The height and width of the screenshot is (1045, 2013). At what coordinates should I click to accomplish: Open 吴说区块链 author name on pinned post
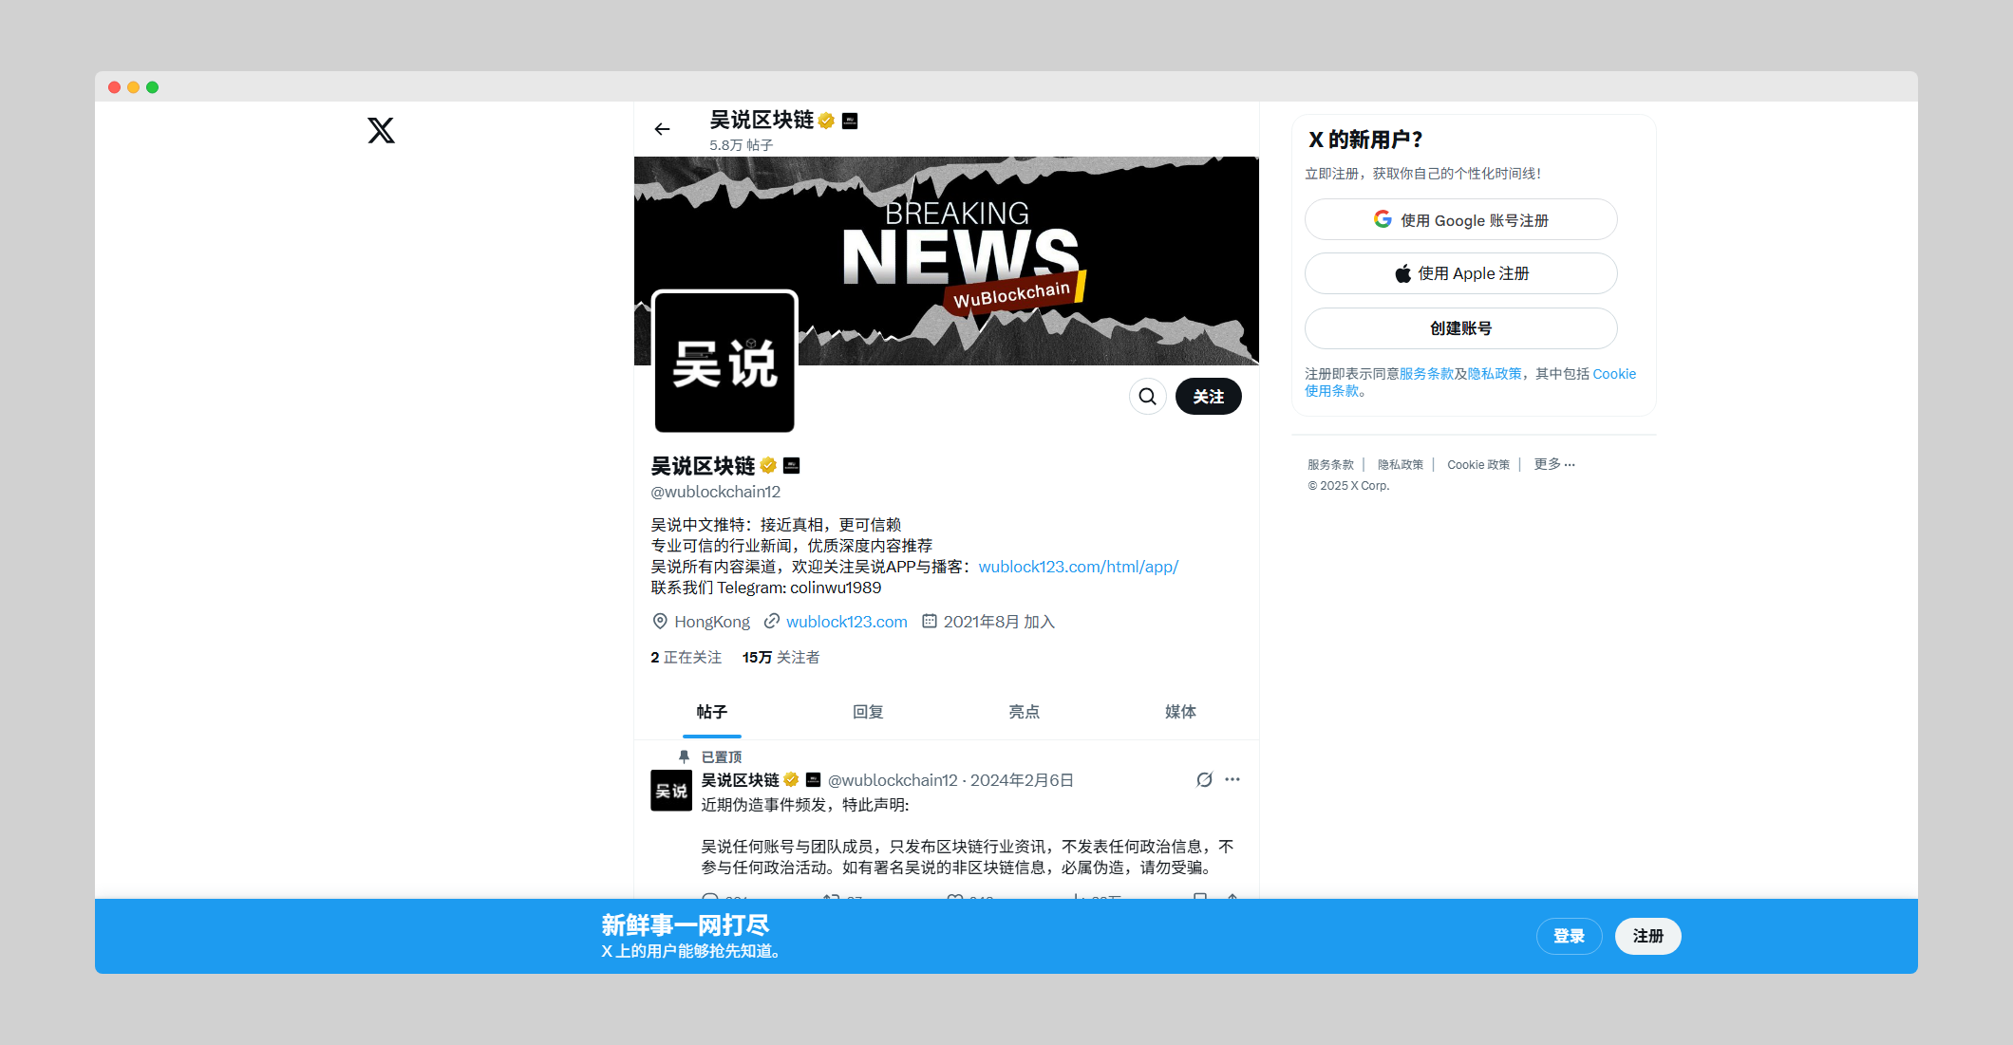tap(740, 780)
